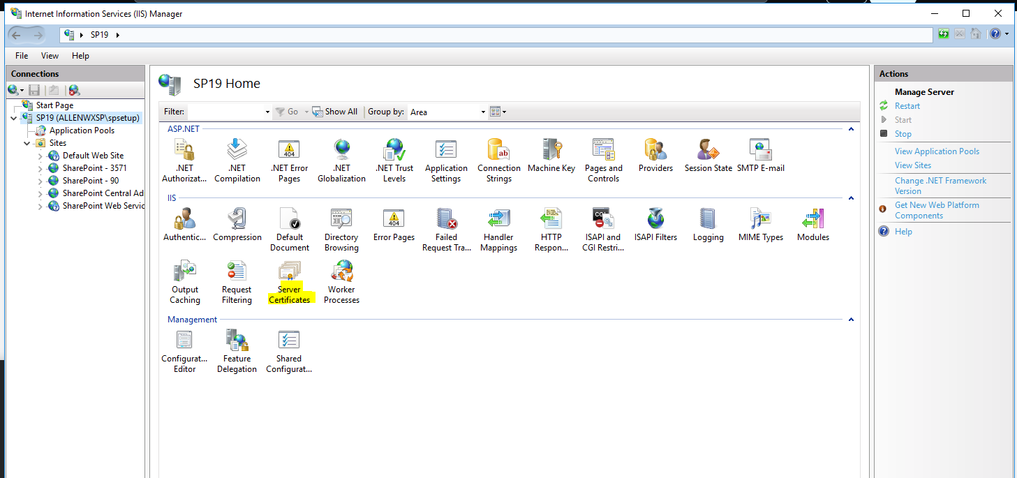
Task: Open the ISAPI Filters feature
Action: 655,225
